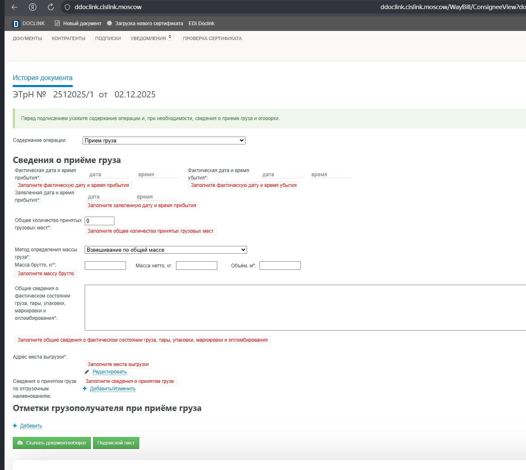Click the actual departure time field
The height and width of the screenshot is (470, 526).
[331, 175]
